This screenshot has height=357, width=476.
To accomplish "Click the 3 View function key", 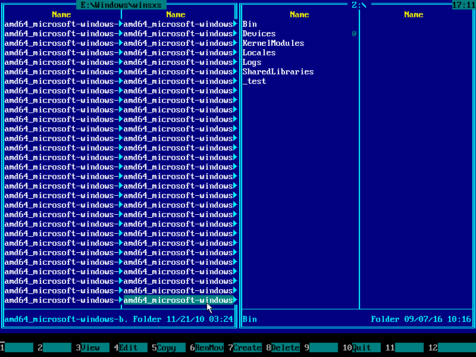I will tap(93, 347).
